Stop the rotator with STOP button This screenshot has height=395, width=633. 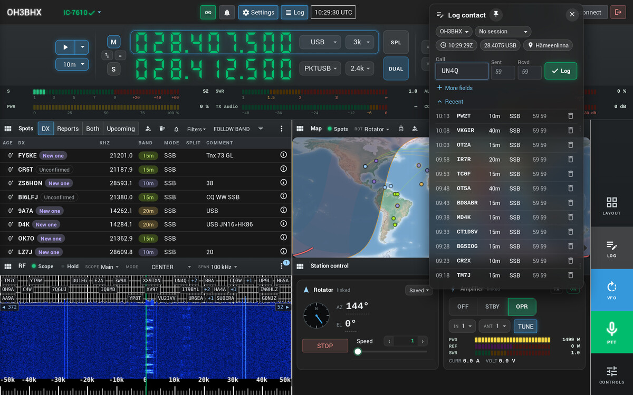[x=325, y=346]
